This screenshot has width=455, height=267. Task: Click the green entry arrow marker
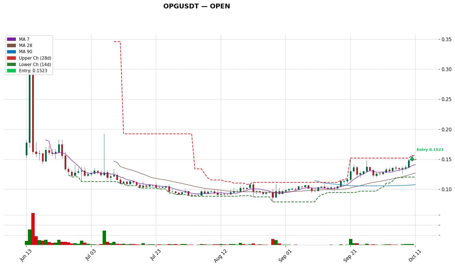(x=412, y=158)
